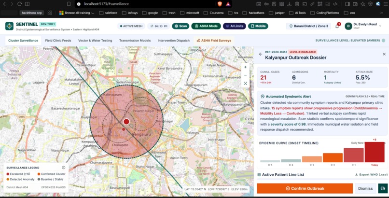Click the Brave shields lion icon
The height and width of the screenshot is (198, 389).
220,4
